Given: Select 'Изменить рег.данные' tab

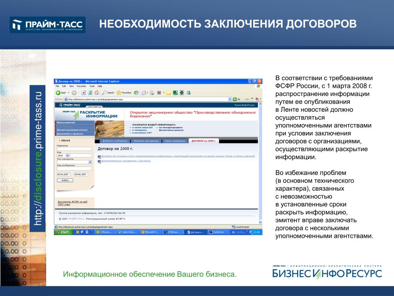Looking at the screenshot, I should pyautogui.click(x=146, y=141).
